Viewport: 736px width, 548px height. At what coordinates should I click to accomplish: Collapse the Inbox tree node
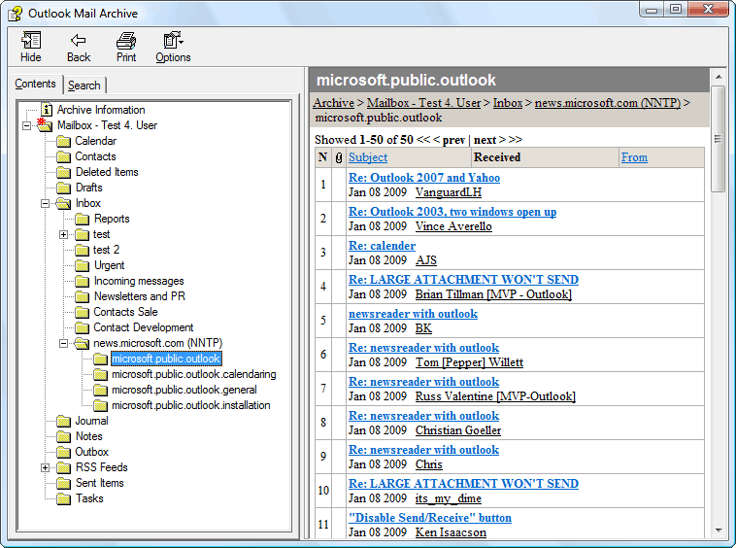click(x=45, y=203)
